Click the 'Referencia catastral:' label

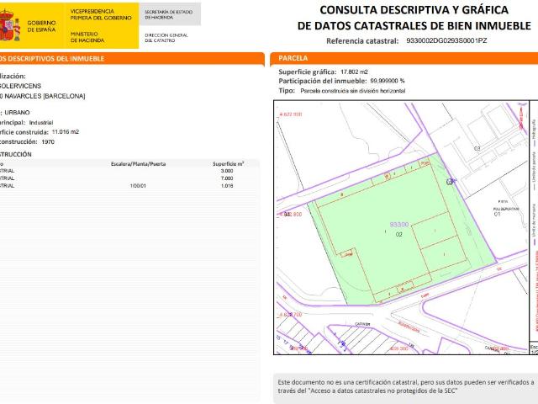click(x=362, y=41)
